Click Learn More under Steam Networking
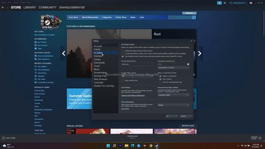This screenshot has width=265, height=149. click(x=125, y=109)
